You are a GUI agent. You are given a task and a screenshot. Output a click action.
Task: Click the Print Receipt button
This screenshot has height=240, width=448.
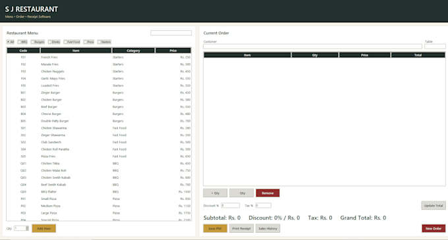241,228
